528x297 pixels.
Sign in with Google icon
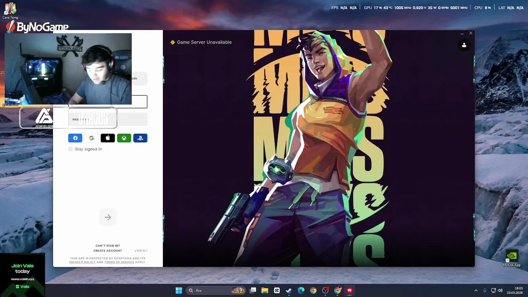[x=92, y=138]
